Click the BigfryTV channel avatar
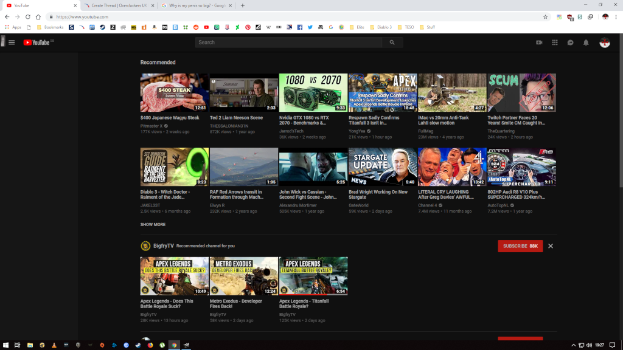Viewport: 623px width, 350px height. [x=145, y=246]
